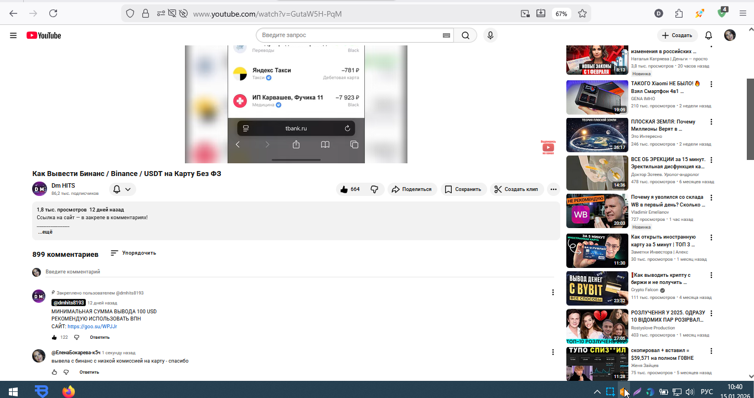Expand the description with ...ещё
754x398 pixels.
pos(45,232)
